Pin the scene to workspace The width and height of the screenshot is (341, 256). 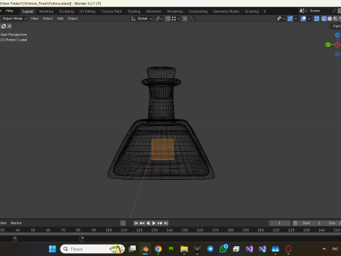click(334, 11)
